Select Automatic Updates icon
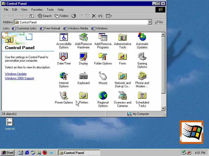This screenshot has height=156, width=209. pos(142,37)
